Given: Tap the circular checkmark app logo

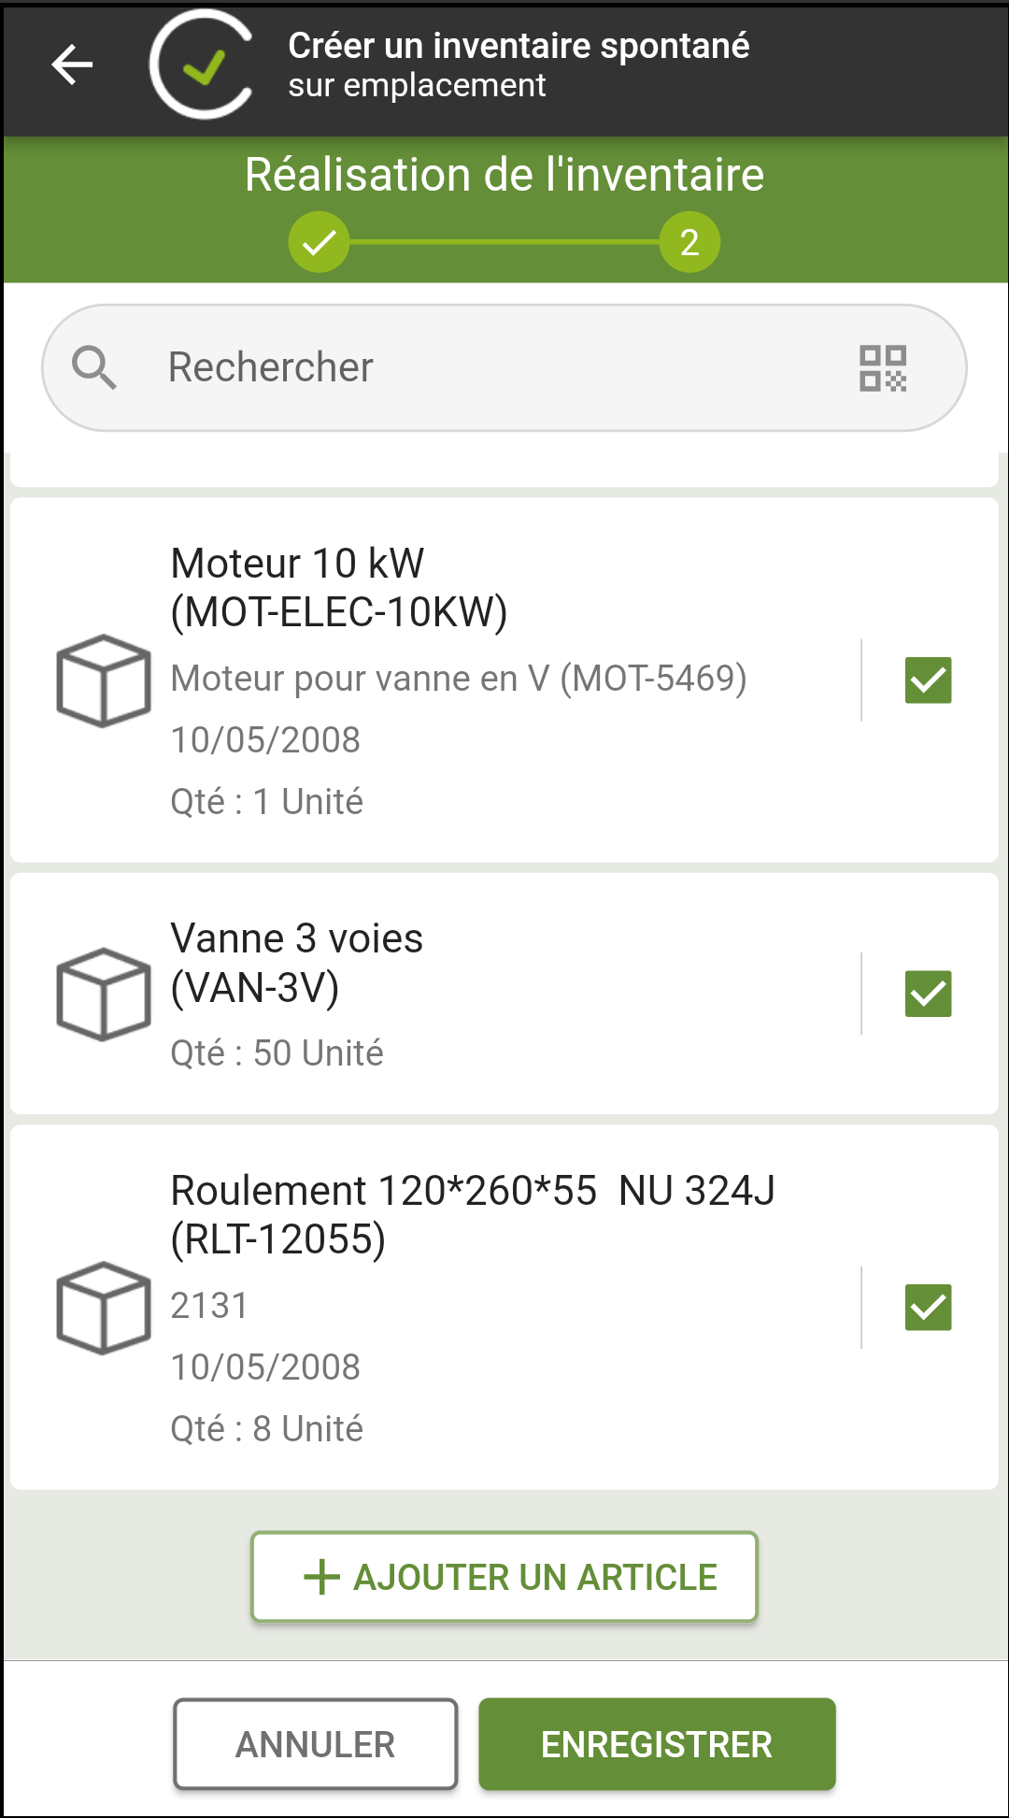Looking at the screenshot, I should pos(202,64).
